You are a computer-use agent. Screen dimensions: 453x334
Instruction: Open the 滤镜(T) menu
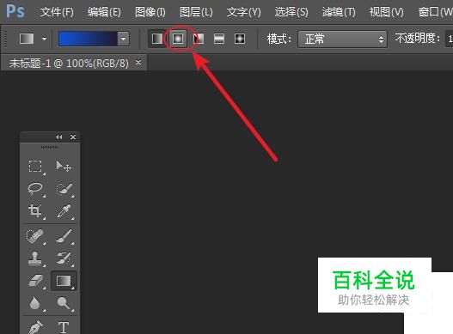pyautogui.click(x=339, y=12)
